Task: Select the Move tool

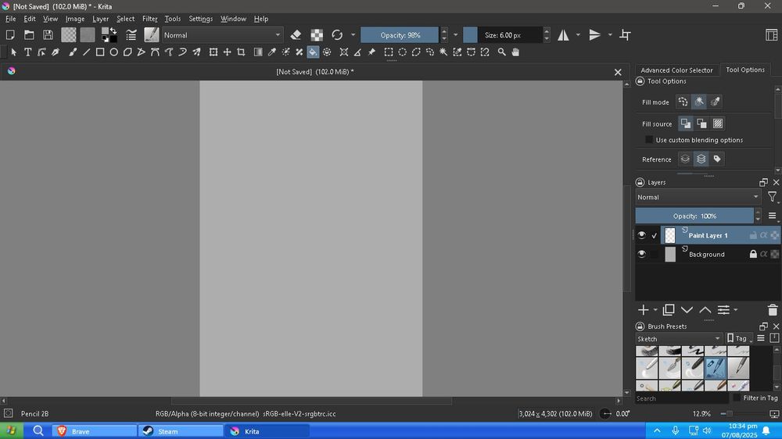Action: point(227,52)
